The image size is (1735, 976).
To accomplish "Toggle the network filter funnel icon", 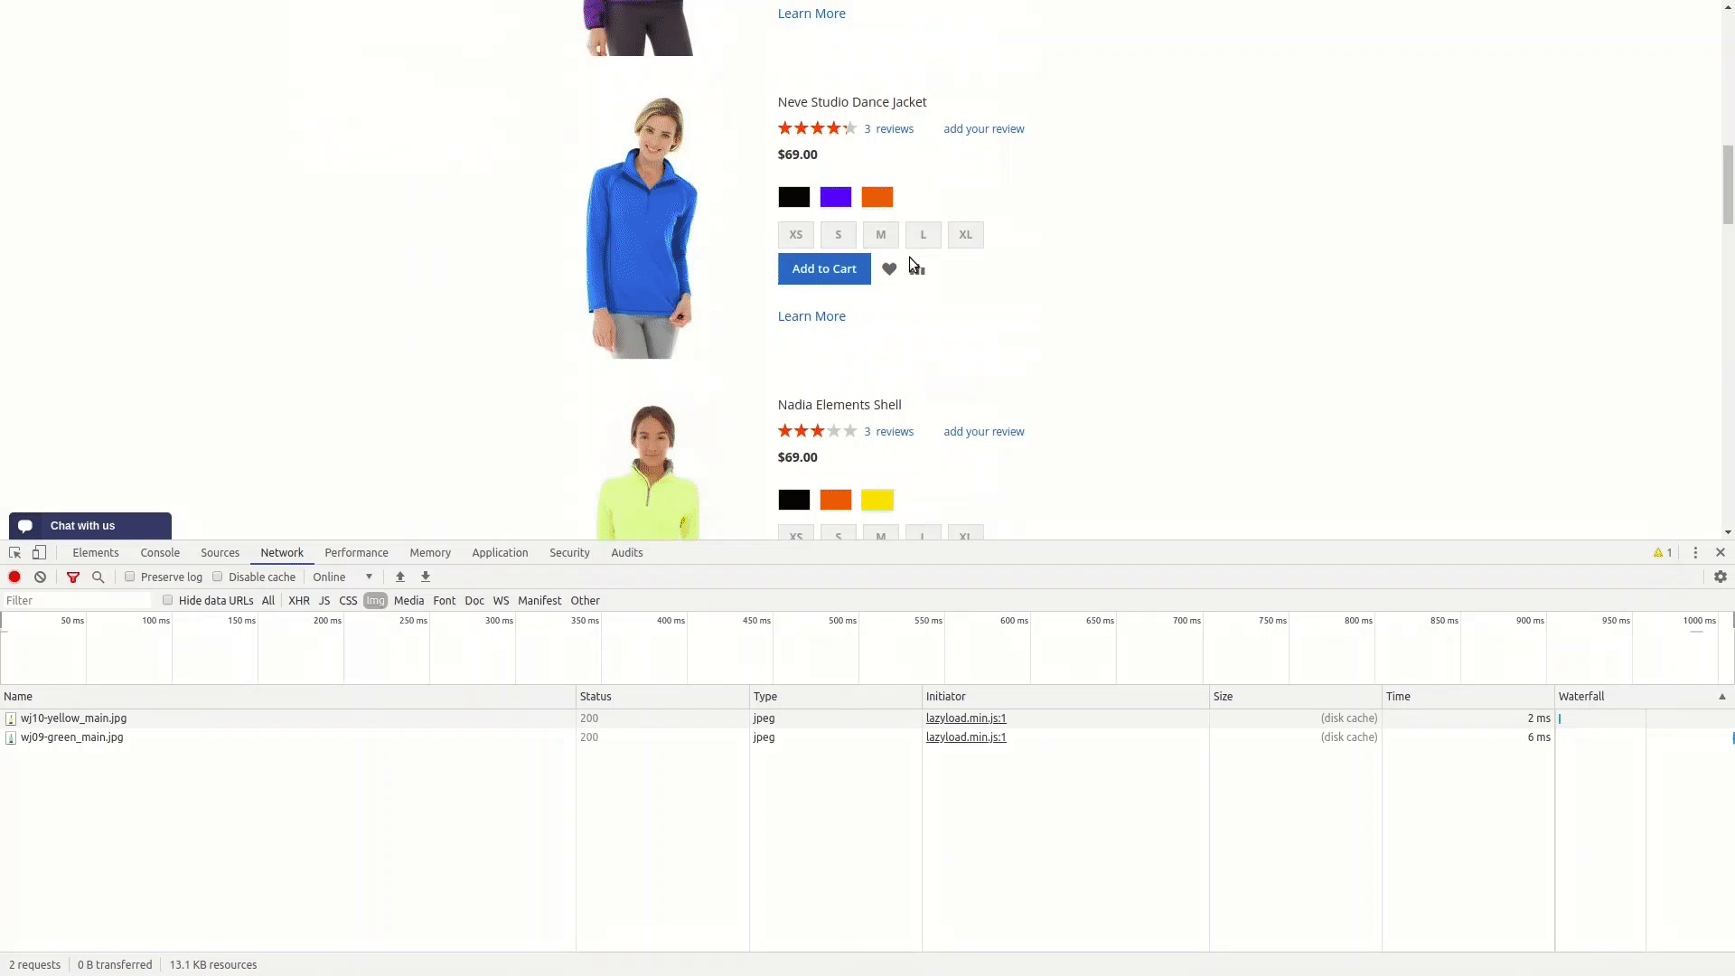I will point(73,577).
